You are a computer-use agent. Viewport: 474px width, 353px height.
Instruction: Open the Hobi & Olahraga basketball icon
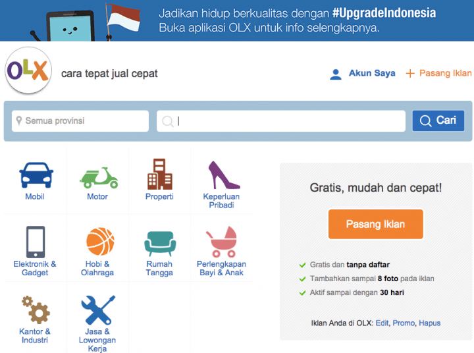point(100,242)
